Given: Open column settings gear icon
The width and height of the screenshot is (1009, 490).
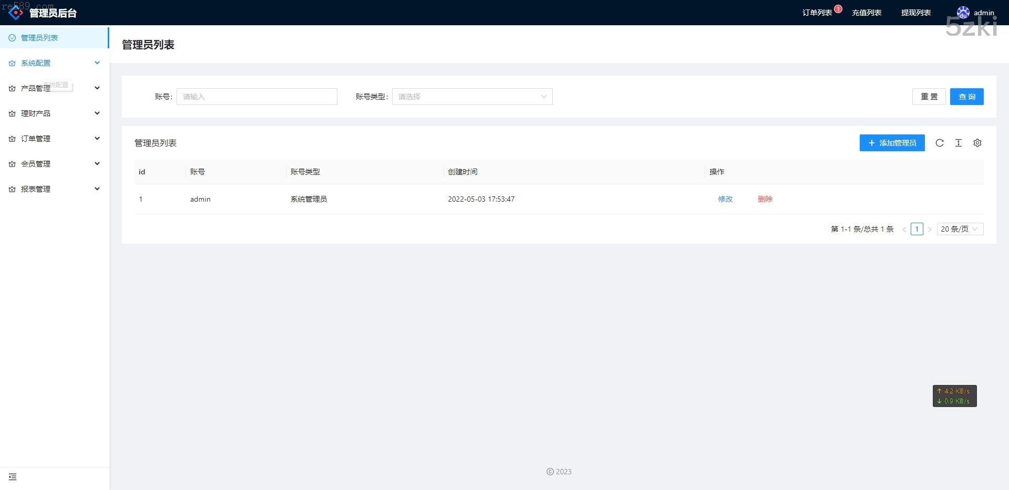Looking at the screenshot, I should pyautogui.click(x=977, y=143).
